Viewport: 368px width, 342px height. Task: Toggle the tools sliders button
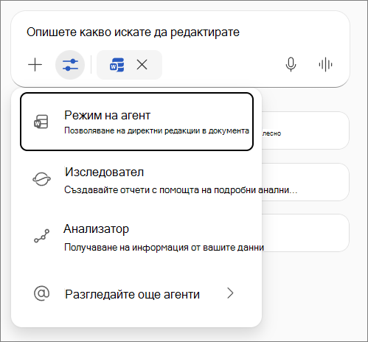click(x=70, y=65)
